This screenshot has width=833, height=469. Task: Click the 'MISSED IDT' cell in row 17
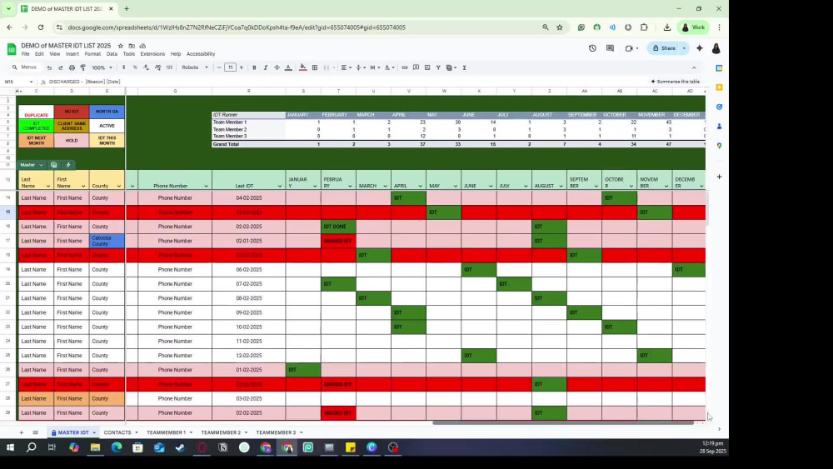coord(338,241)
